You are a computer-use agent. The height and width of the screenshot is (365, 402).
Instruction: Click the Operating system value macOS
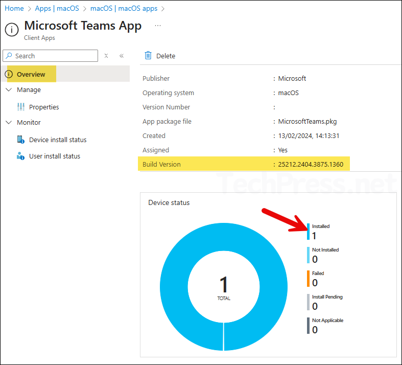click(289, 93)
